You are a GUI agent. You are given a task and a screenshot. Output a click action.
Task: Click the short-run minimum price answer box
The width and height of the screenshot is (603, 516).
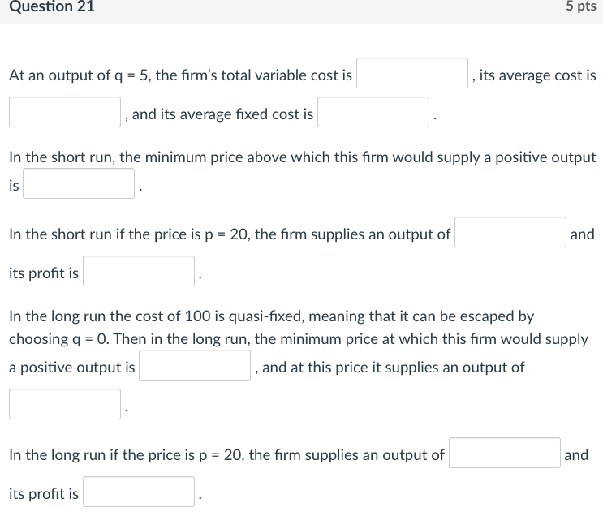[79, 184]
